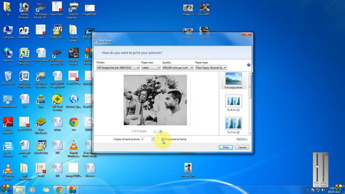Select the Shop for Supplies printer shortcut
The height and width of the screenshot is (194, 345).
[x=73, y=10]
